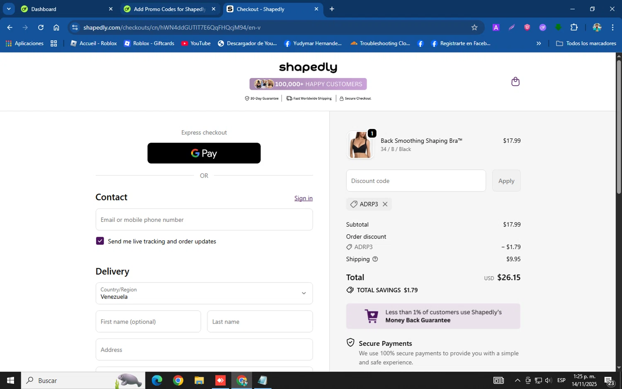The image size is (622, 389).
Task: Click the Shapedly logo
Action: [x=308, y=67]
